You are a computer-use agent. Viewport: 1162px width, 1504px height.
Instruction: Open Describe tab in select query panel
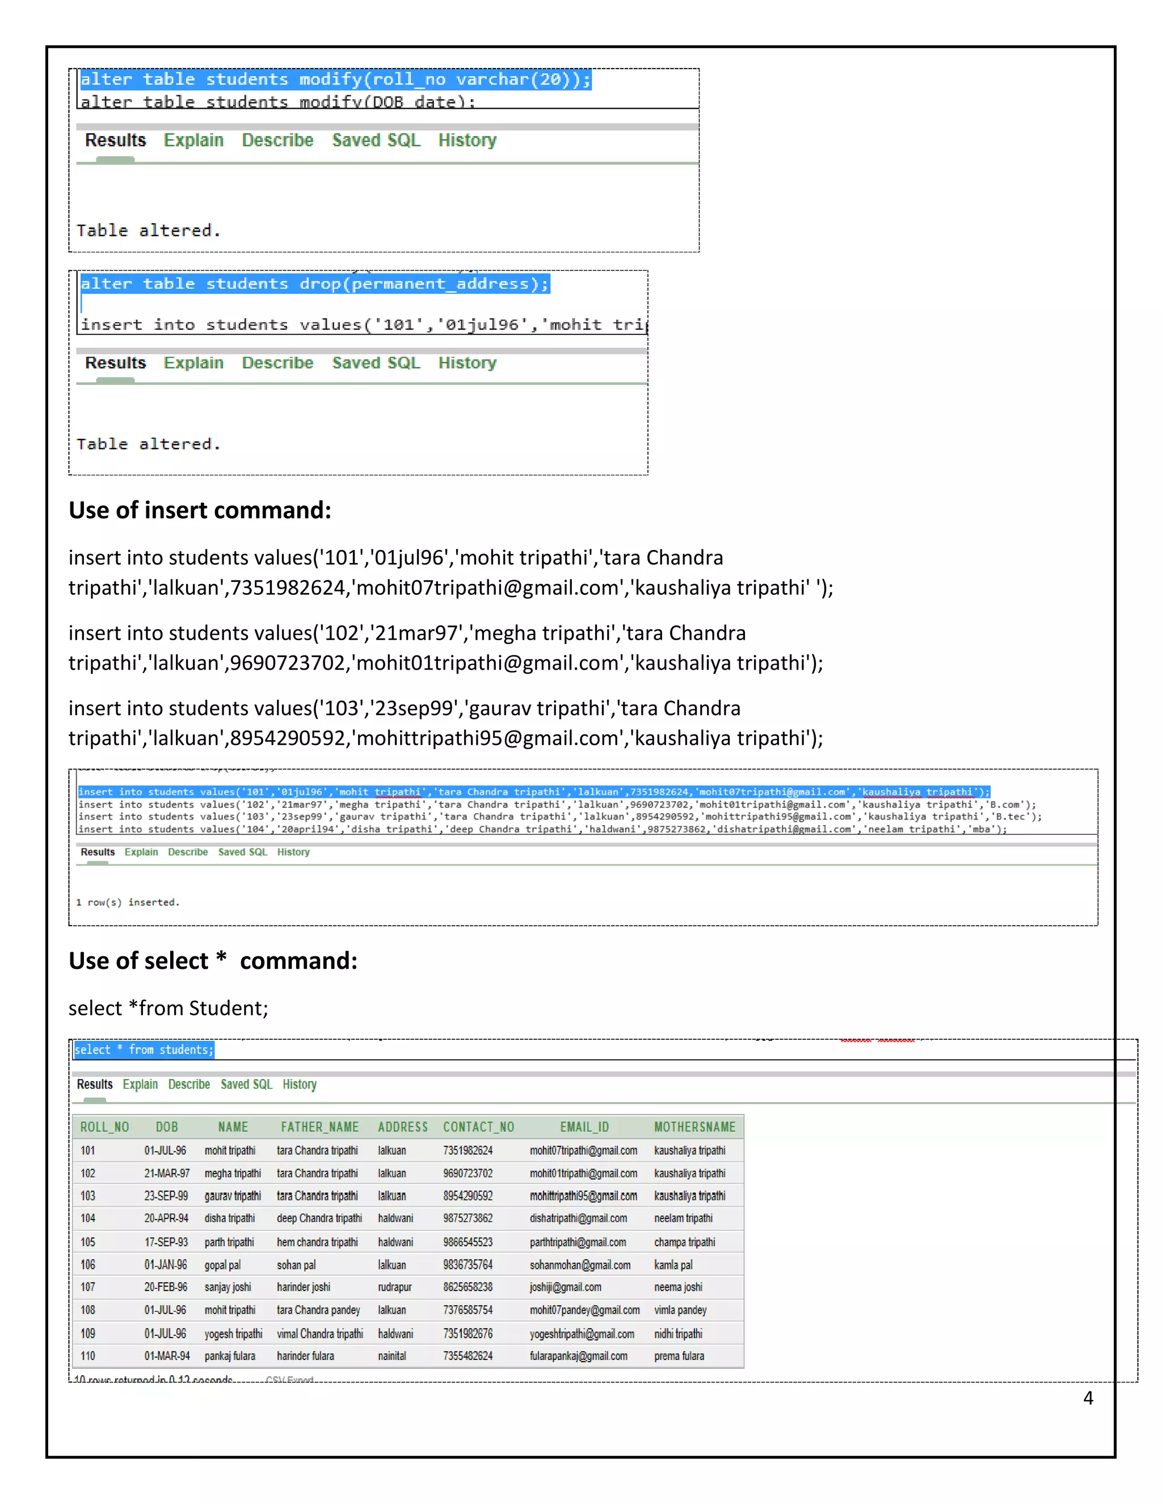pos(188,1084)
